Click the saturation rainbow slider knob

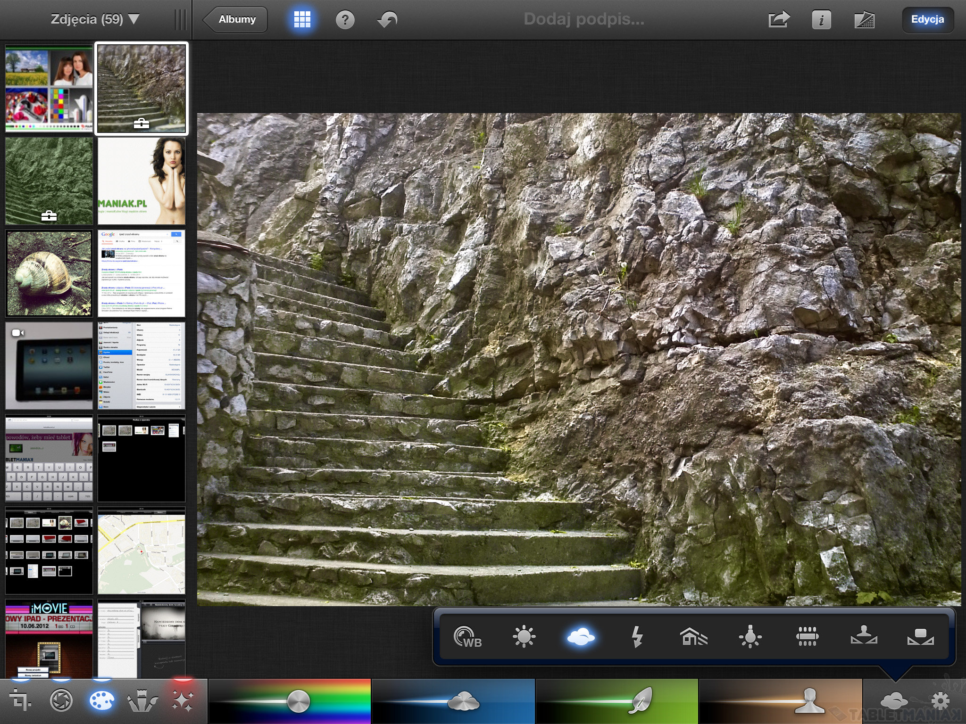click(x=298, y=701)
